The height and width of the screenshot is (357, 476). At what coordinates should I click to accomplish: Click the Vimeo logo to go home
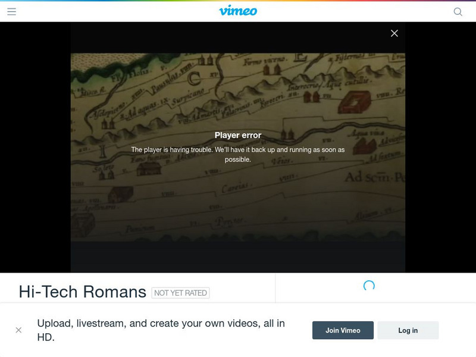[238, 10]
